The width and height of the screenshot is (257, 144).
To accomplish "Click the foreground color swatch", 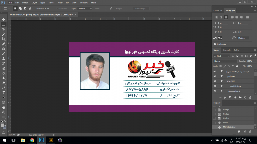I will [x=2, y=125].
